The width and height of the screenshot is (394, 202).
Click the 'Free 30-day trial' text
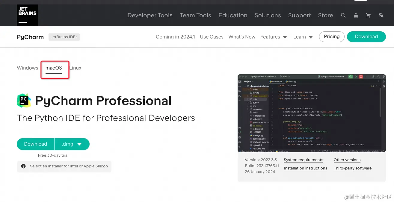(53, 155)
